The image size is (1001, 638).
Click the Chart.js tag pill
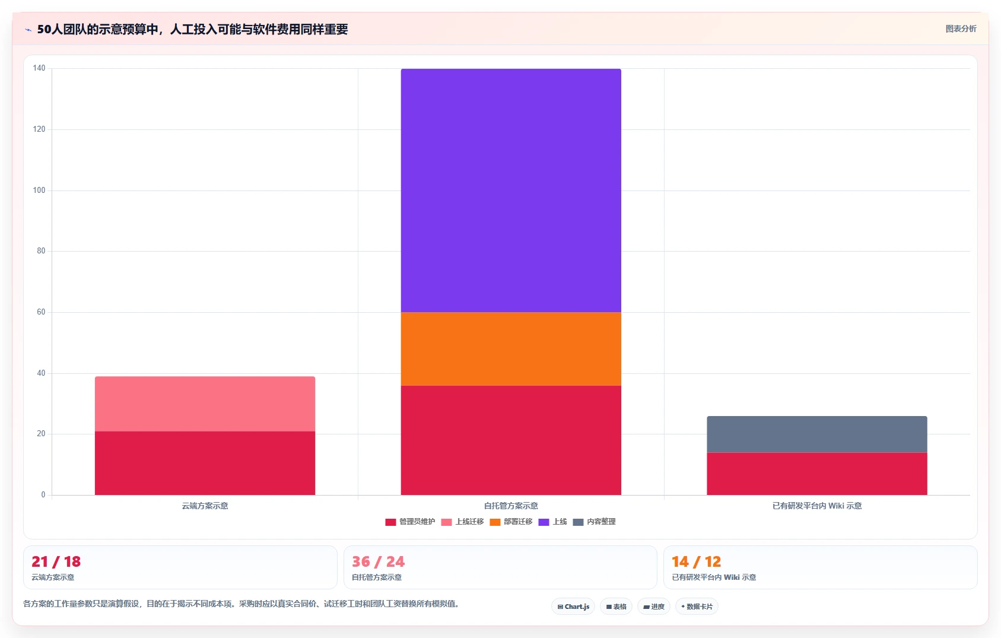tap(573, 607)
